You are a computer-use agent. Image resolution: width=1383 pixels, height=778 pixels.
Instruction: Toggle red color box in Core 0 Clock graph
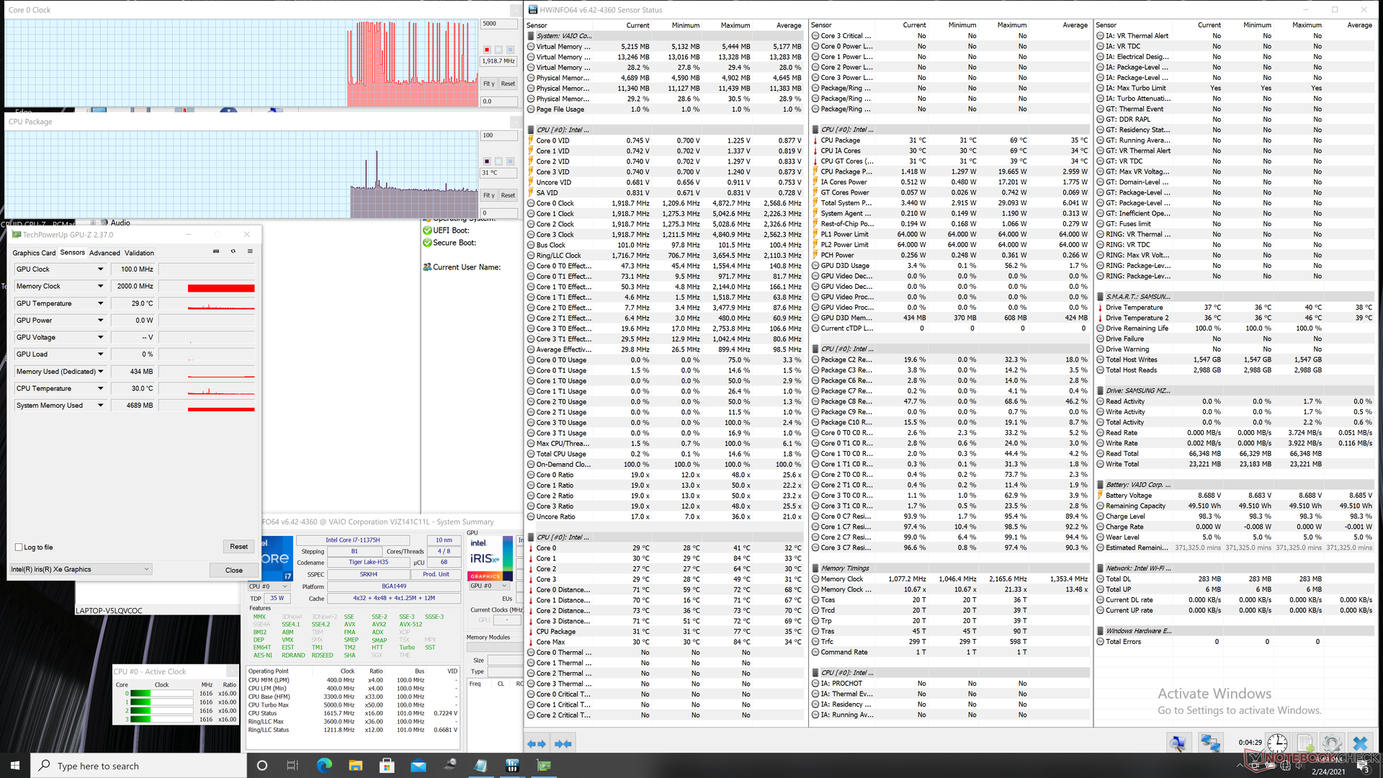[487, 50]
